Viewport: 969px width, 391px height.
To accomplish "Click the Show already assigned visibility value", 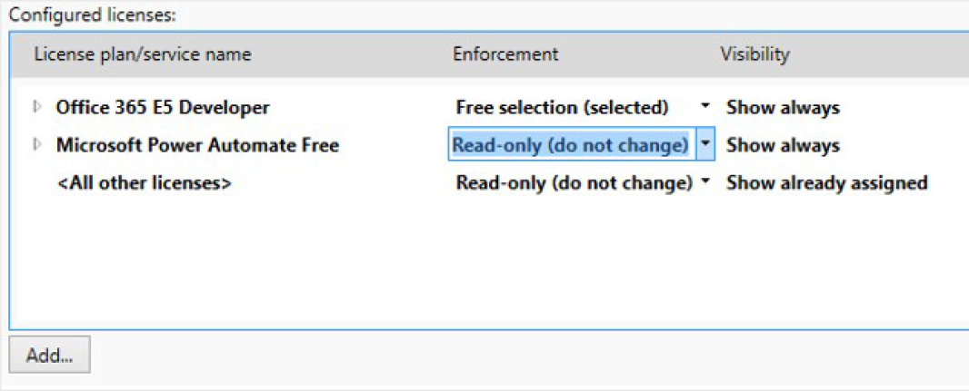I will (827, 183).
